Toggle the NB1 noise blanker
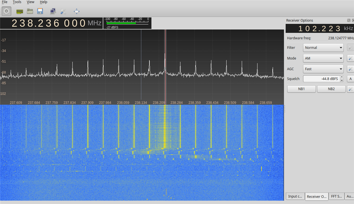354x204 pixels. [x=301, y=89]
